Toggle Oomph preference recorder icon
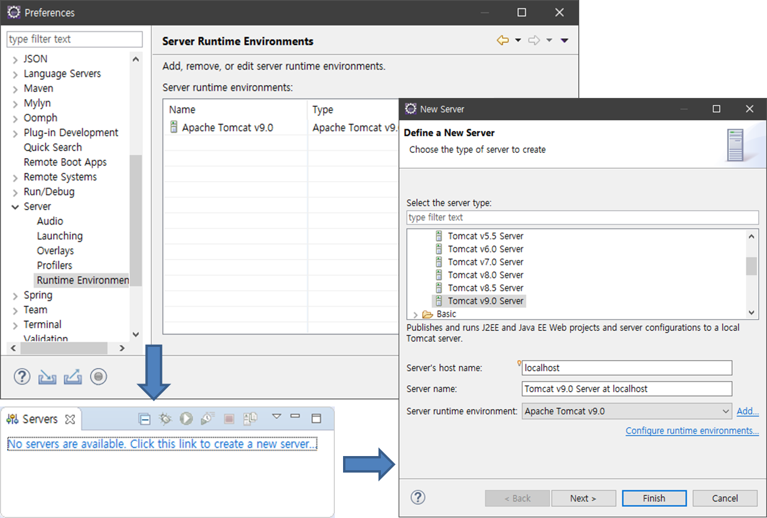This screenshot has width=767, height=518. tap(99, 376)
